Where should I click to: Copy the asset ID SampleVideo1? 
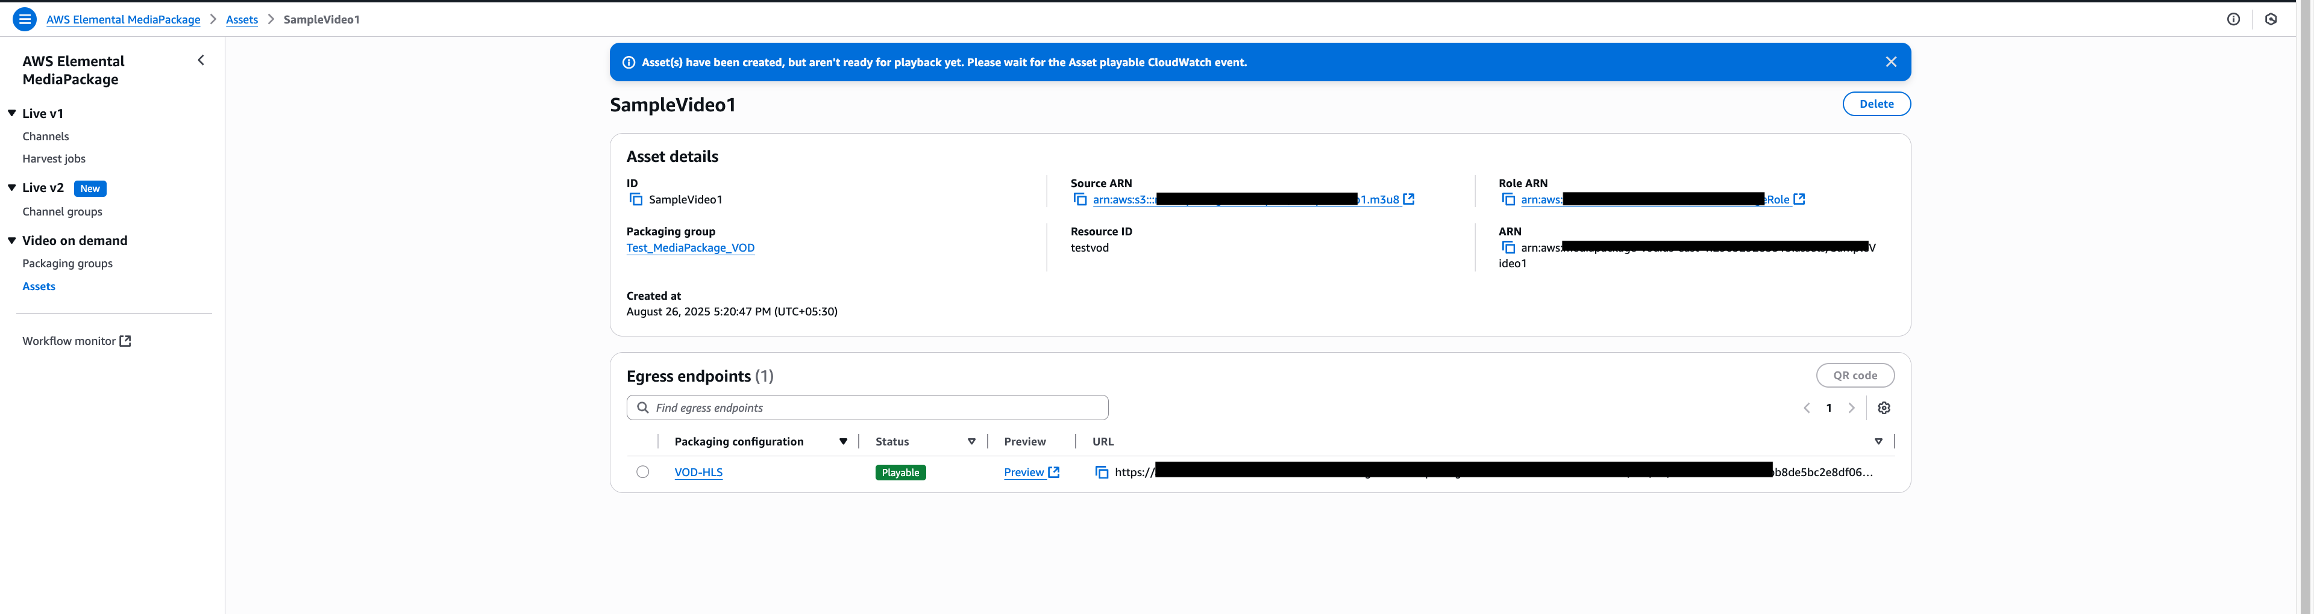pyautogui.click(x=635, y=199)
